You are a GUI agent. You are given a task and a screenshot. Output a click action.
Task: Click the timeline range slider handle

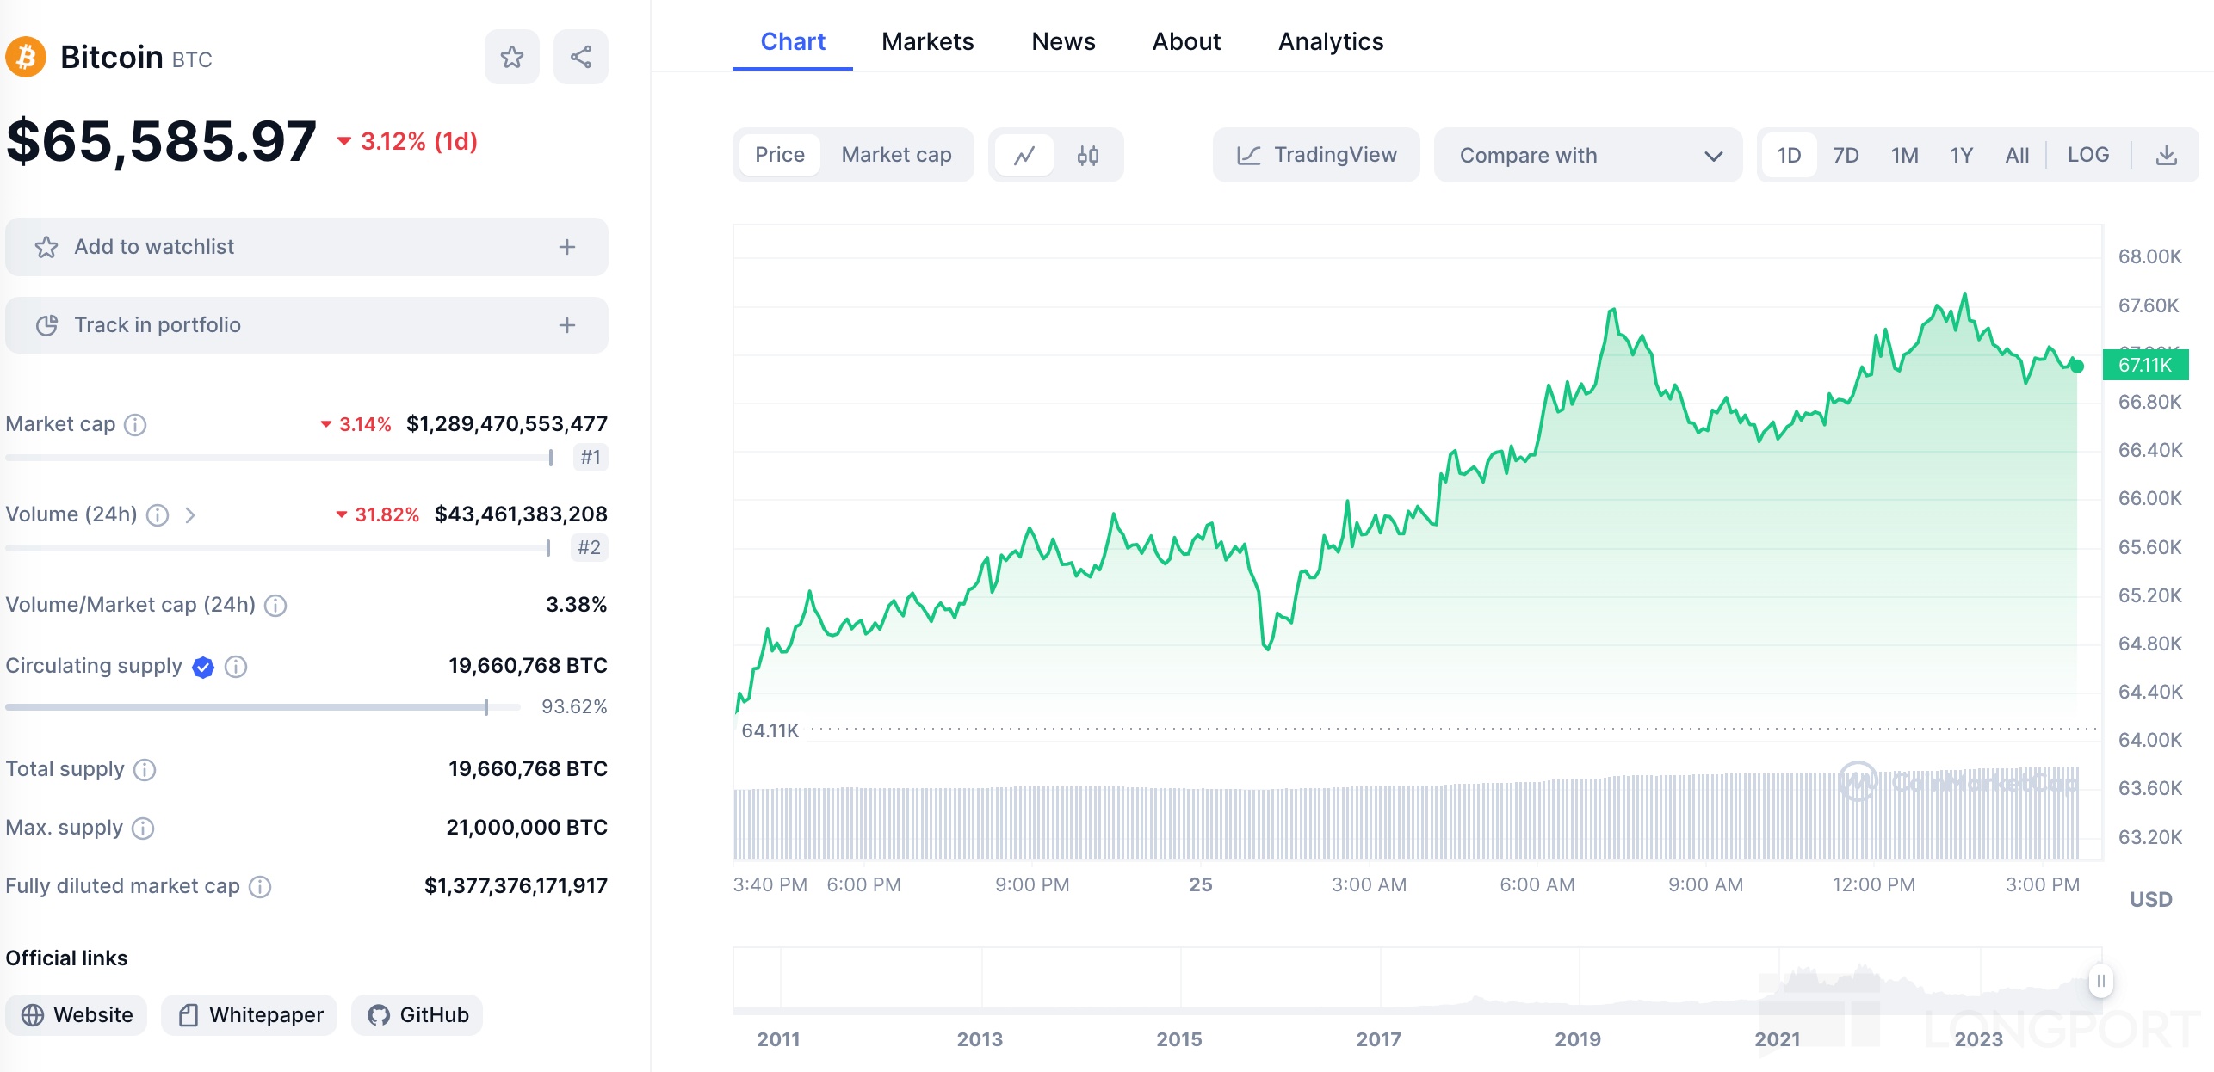(x=2100, y=981)
